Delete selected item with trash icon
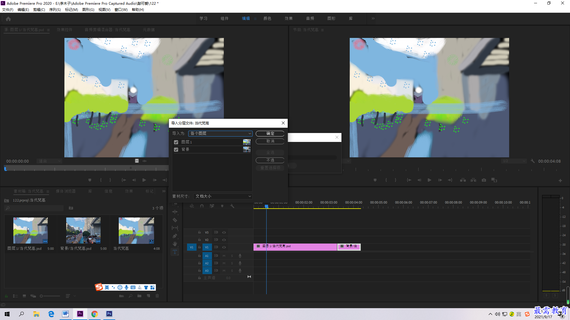The image size is (570, 320). pyautogui.click(x=157, y=296)
